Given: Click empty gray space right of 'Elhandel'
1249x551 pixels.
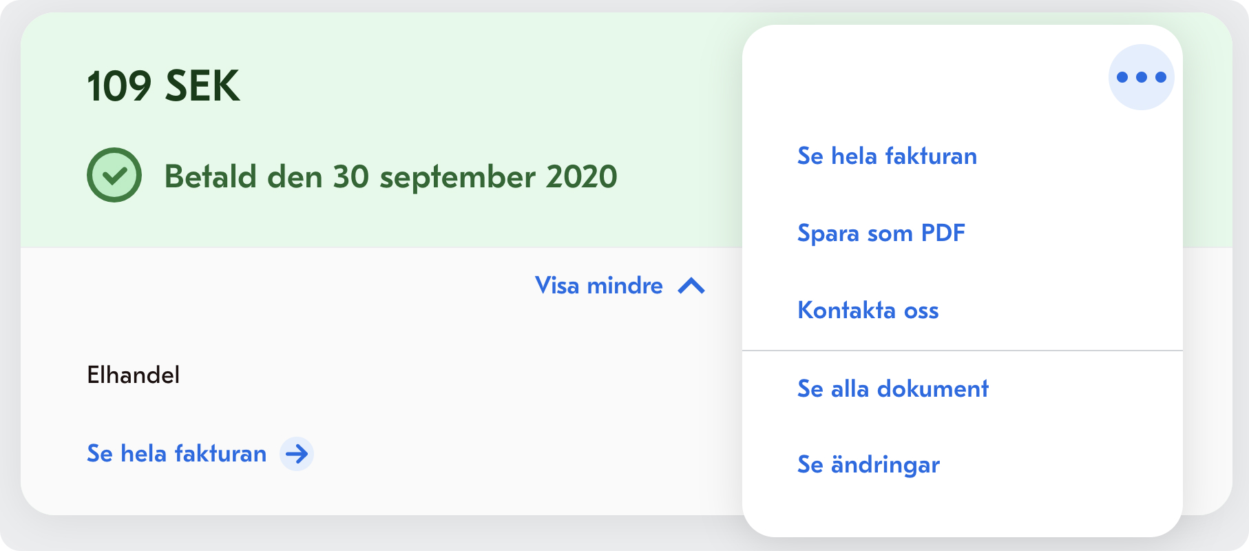Looking at the screenshot, I should (x=448, y=375).
